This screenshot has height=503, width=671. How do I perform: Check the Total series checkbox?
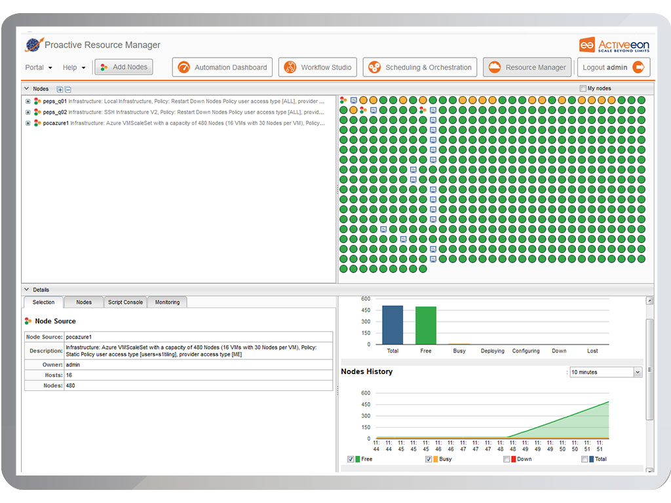click(585, 459)
